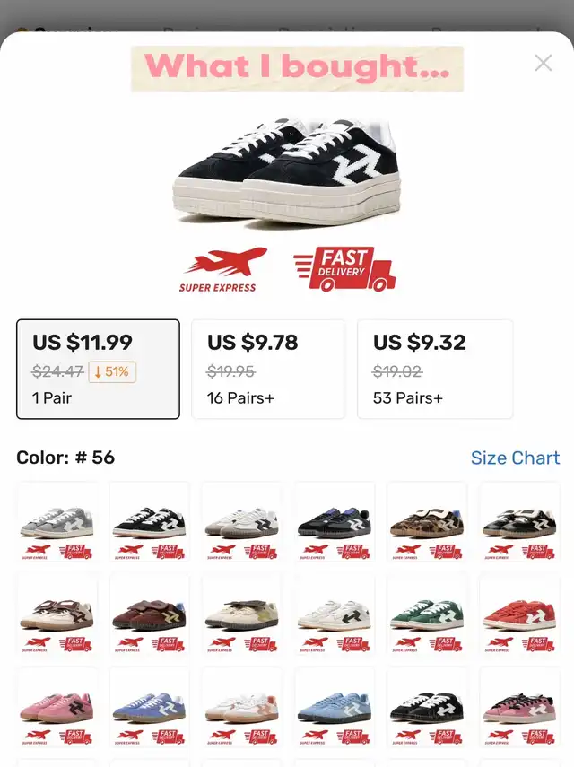Choose the red sneaker color option

tap(519, 614)
